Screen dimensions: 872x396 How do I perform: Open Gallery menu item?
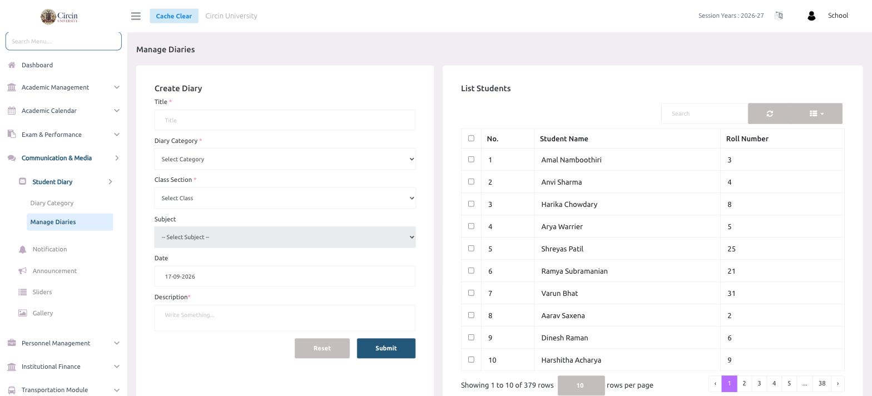pos(43,313)
